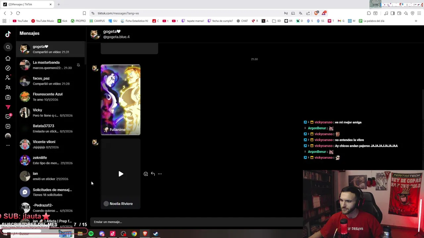Open Explore compass icon in sidebar
Image resolution: width=424 pixels, height=238 pixels.
(x=8, y=68)
